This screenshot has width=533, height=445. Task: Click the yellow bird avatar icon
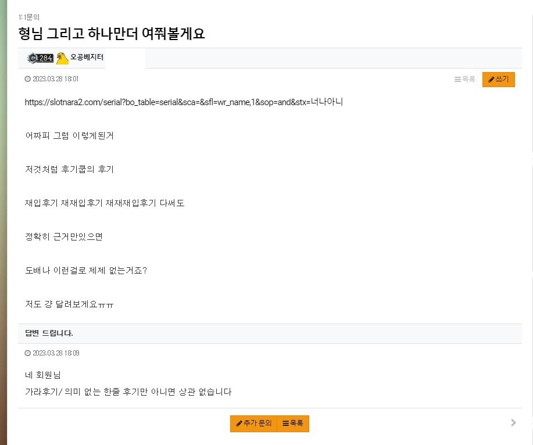click(x=62, y=58)
